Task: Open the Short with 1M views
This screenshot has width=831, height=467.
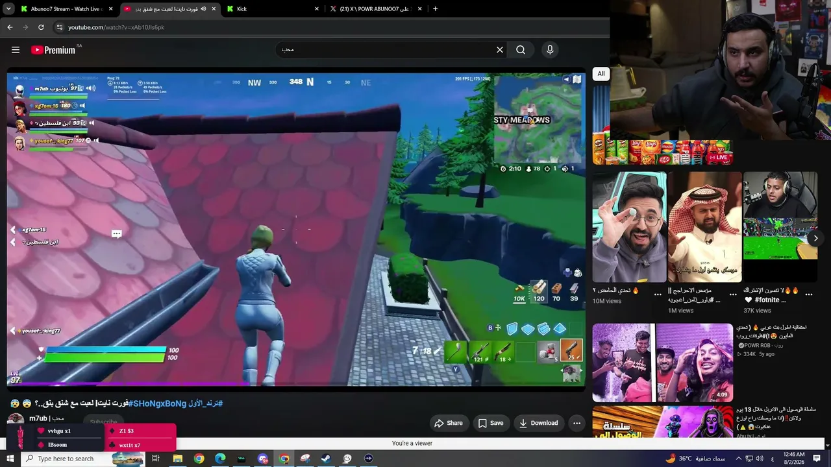Action: [x=705, y=227]
